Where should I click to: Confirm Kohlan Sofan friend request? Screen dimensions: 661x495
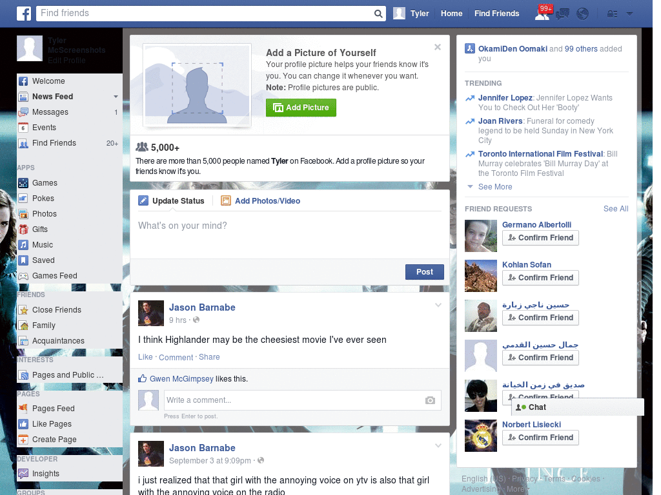[x=540, y=278]
